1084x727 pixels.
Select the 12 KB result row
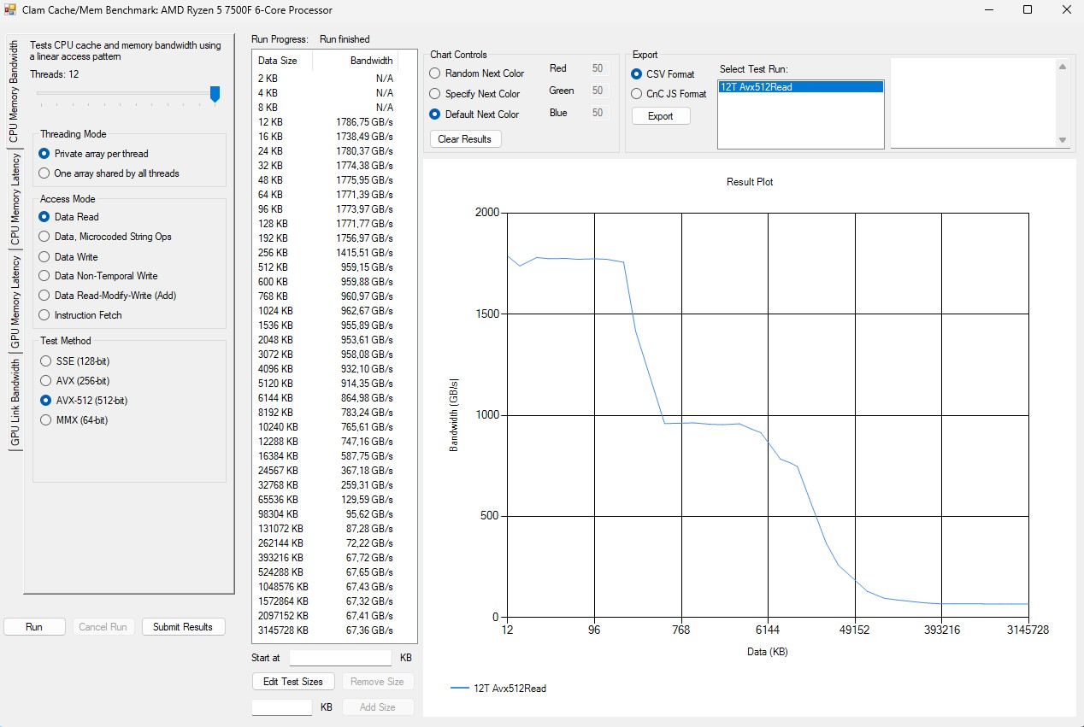pos(326,122)
